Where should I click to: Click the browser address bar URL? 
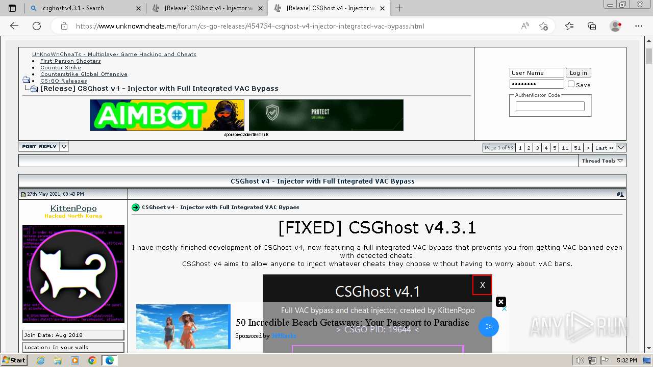pos(250,26)
